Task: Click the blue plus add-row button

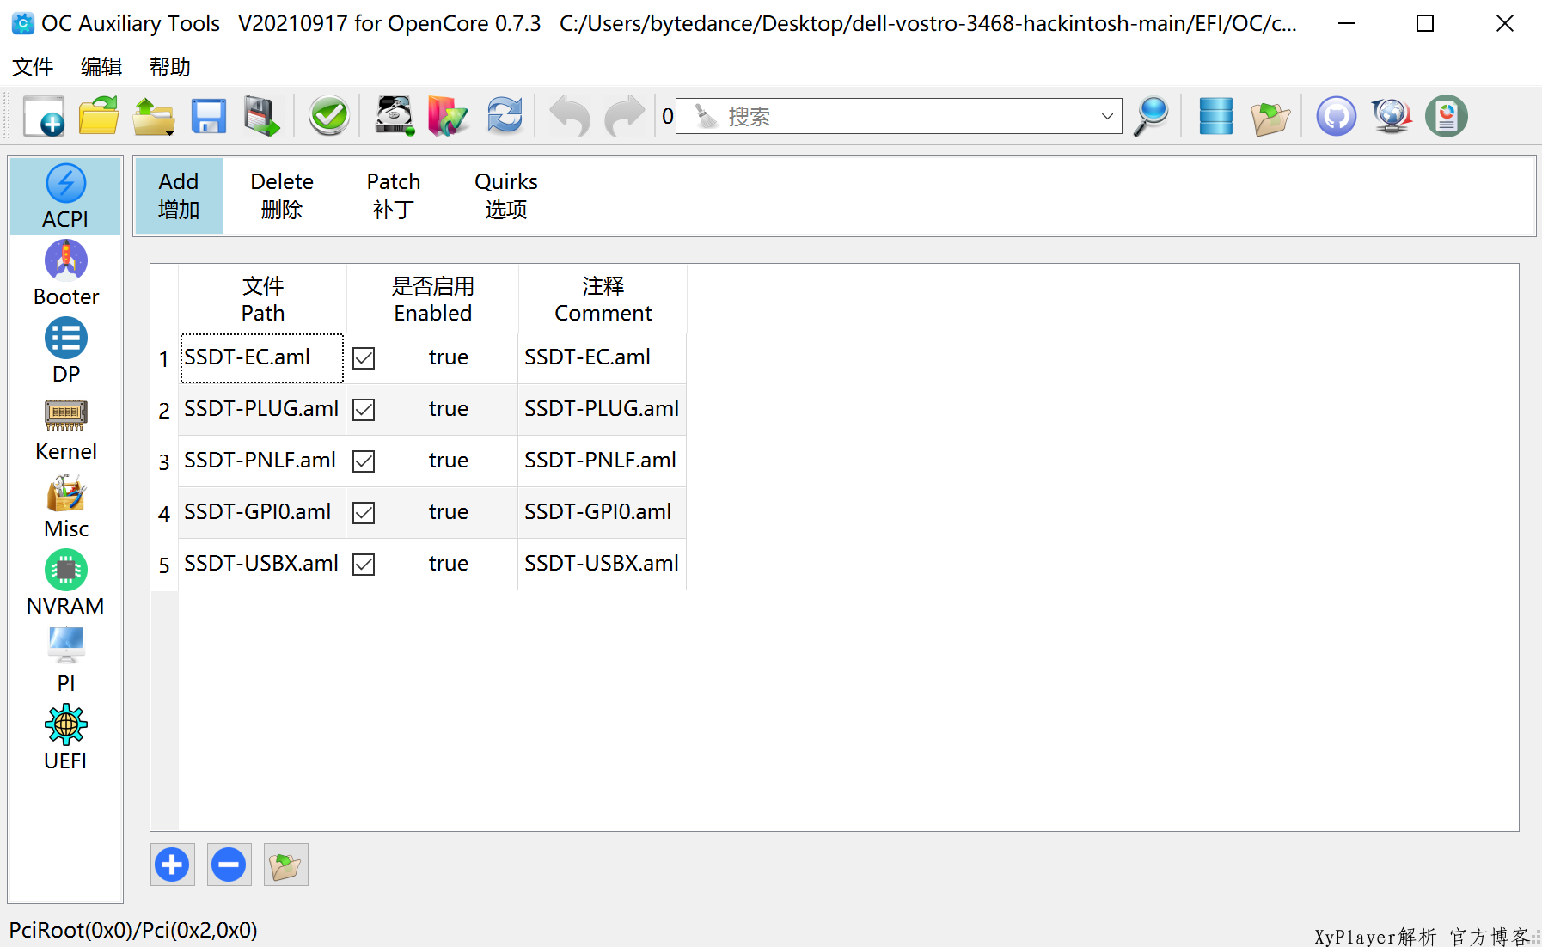Action: click(x=172, y=865)
